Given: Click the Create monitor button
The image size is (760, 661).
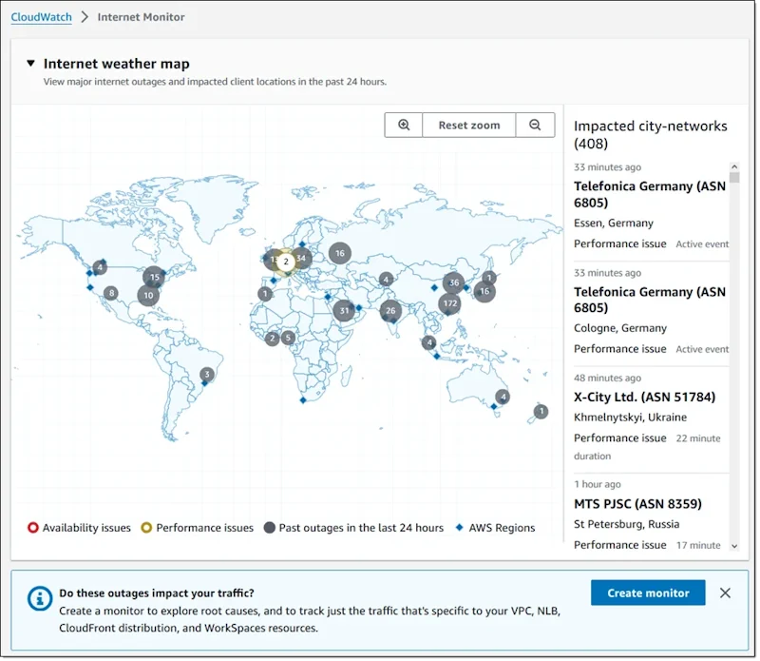Looking at the screenshot, I should [648, 593].
